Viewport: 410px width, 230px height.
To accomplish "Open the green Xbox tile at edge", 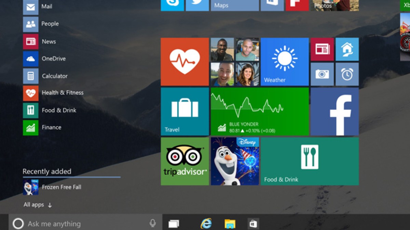I will (405, 5).
